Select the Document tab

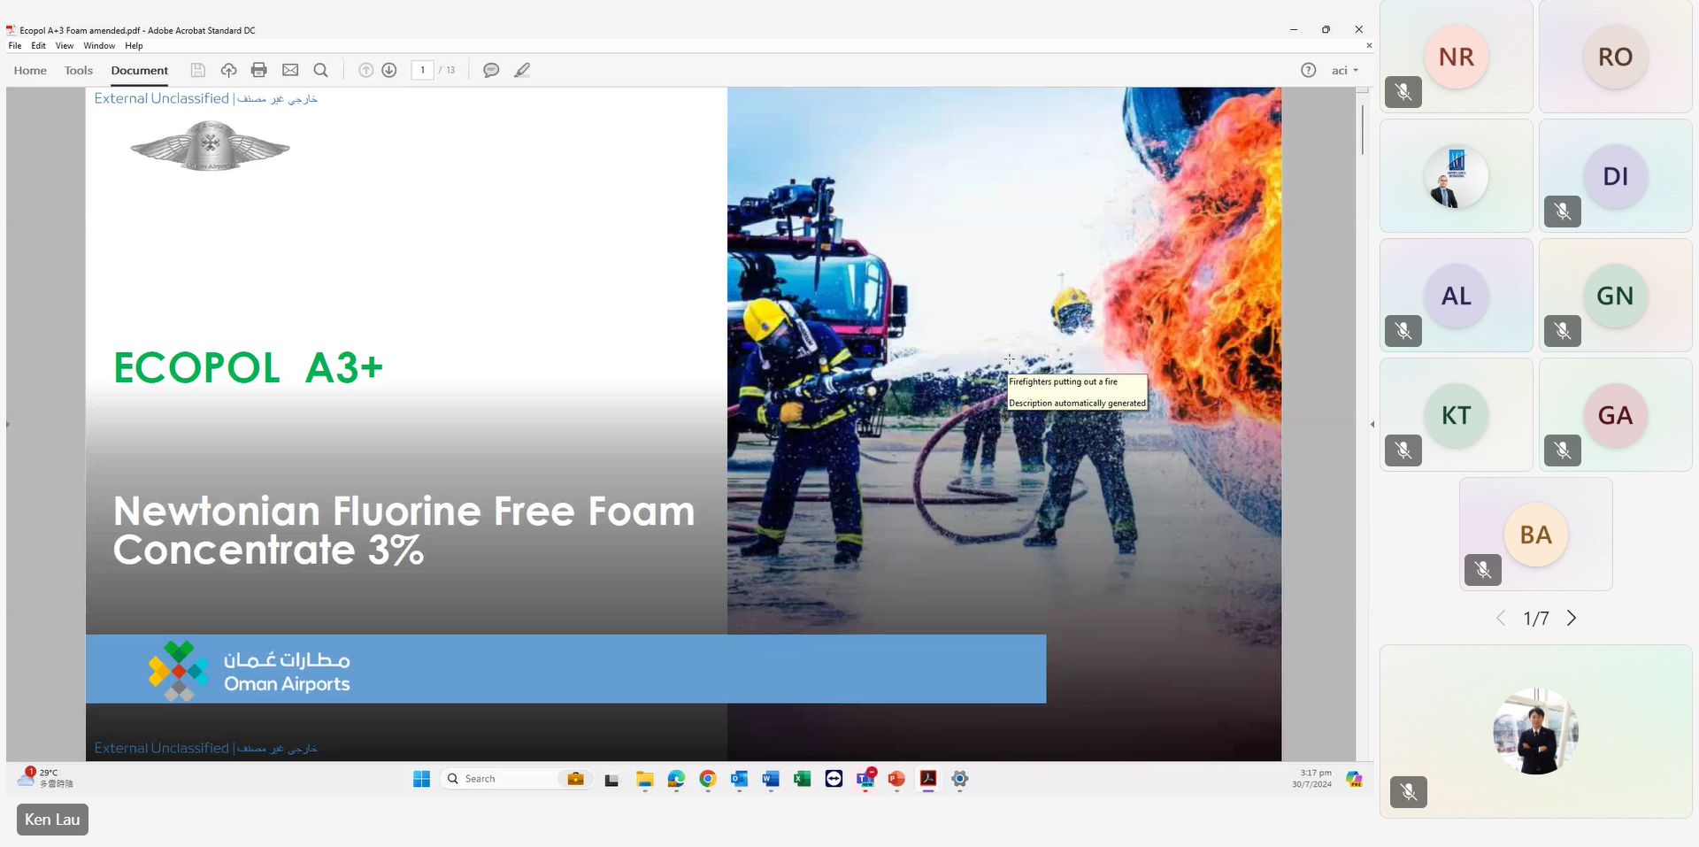coord(140,70)
